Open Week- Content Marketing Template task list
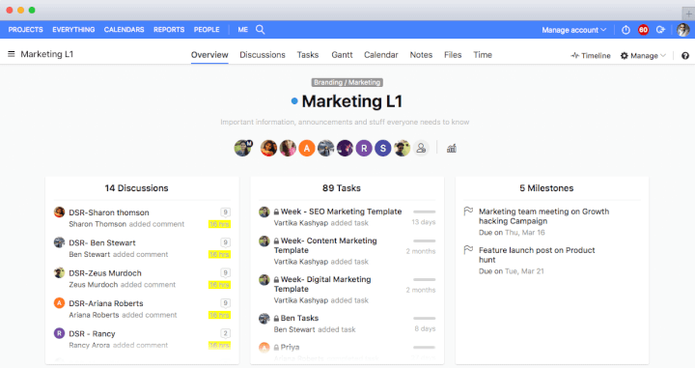This screenshot has width=695, height=368. [325, 245]
